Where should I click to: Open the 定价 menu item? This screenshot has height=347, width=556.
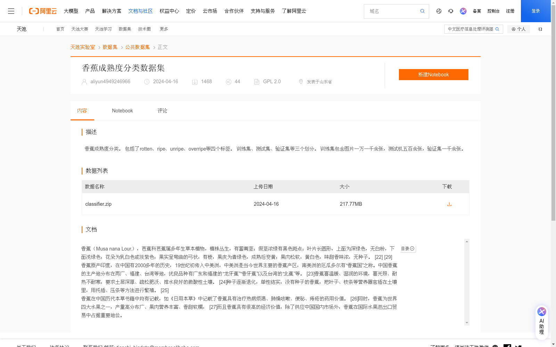(191, 11)
